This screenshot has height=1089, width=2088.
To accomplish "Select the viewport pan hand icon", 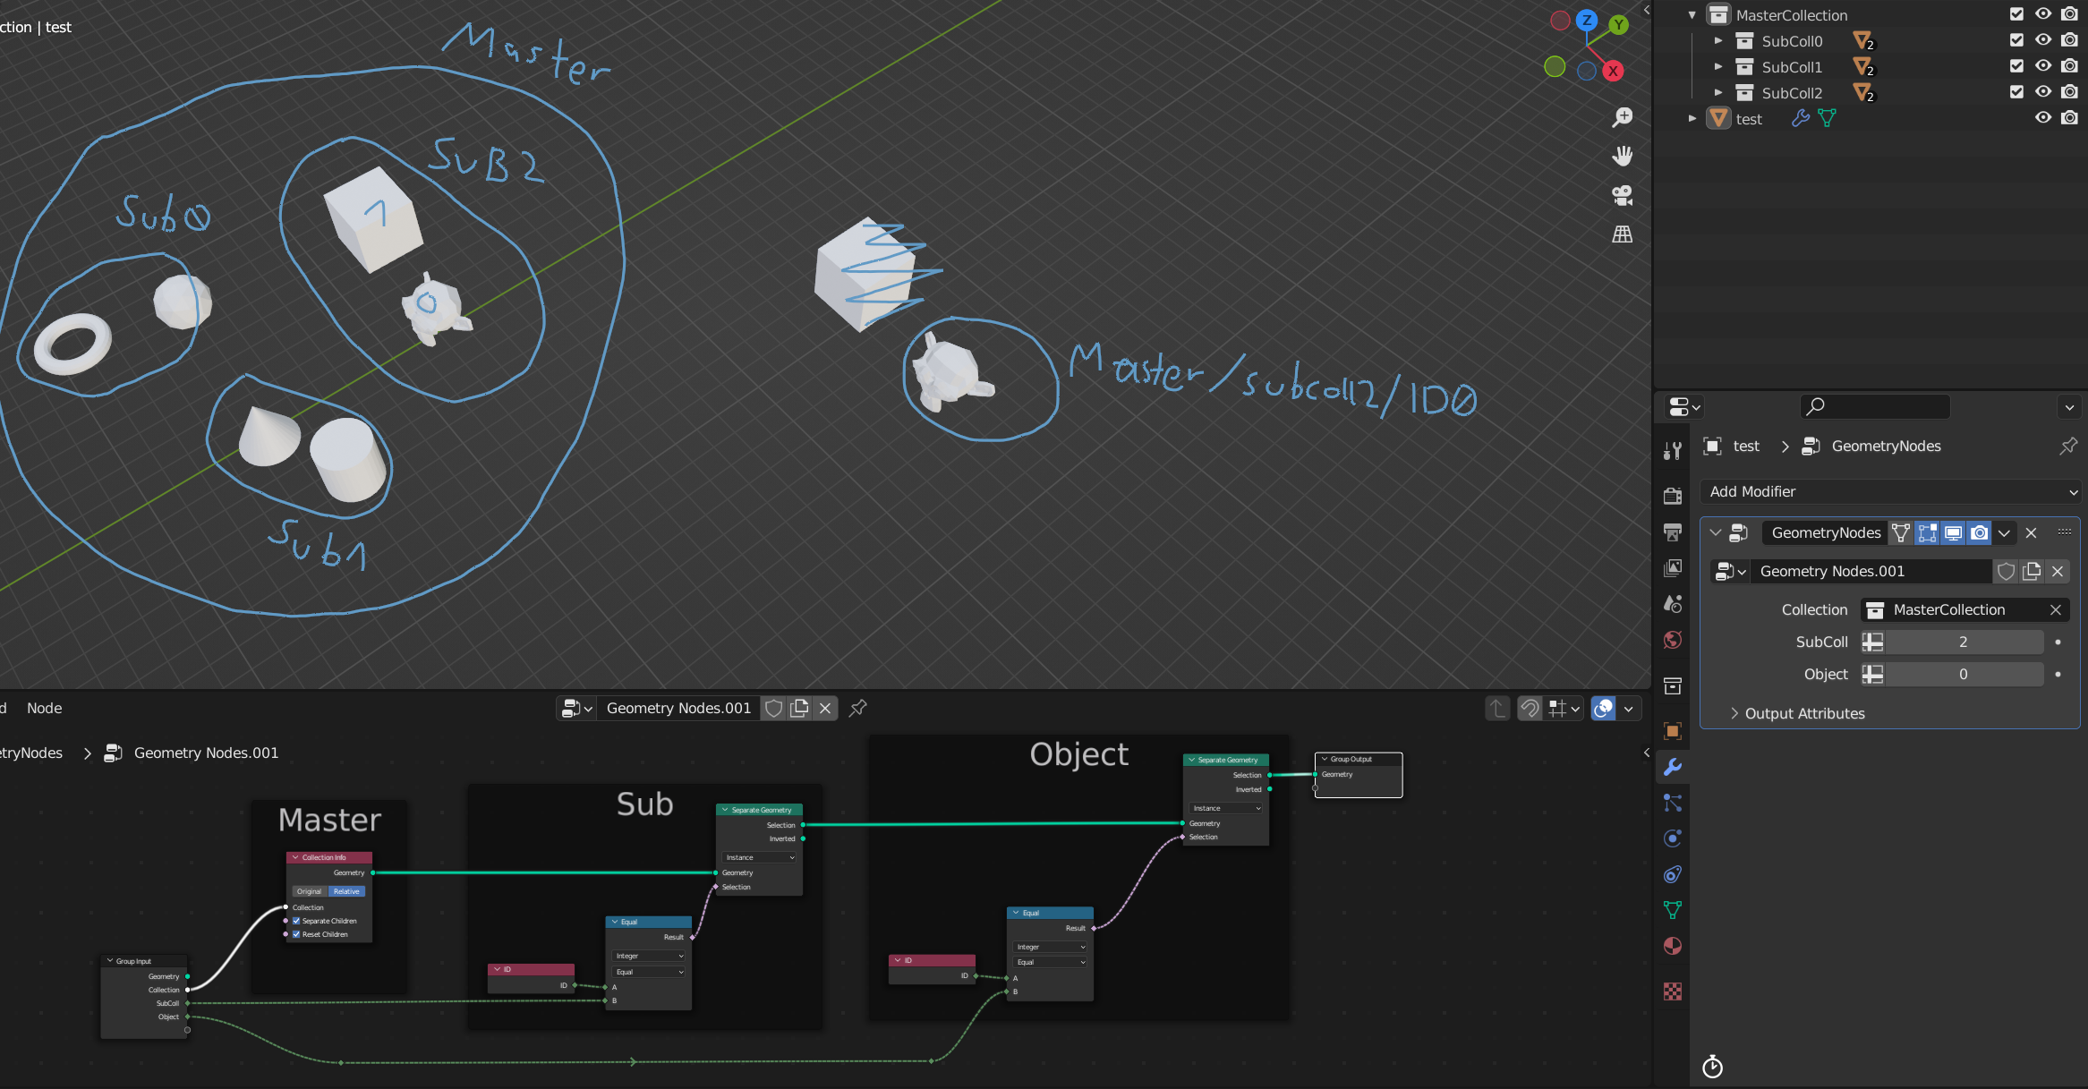I will coord(1622,156).
